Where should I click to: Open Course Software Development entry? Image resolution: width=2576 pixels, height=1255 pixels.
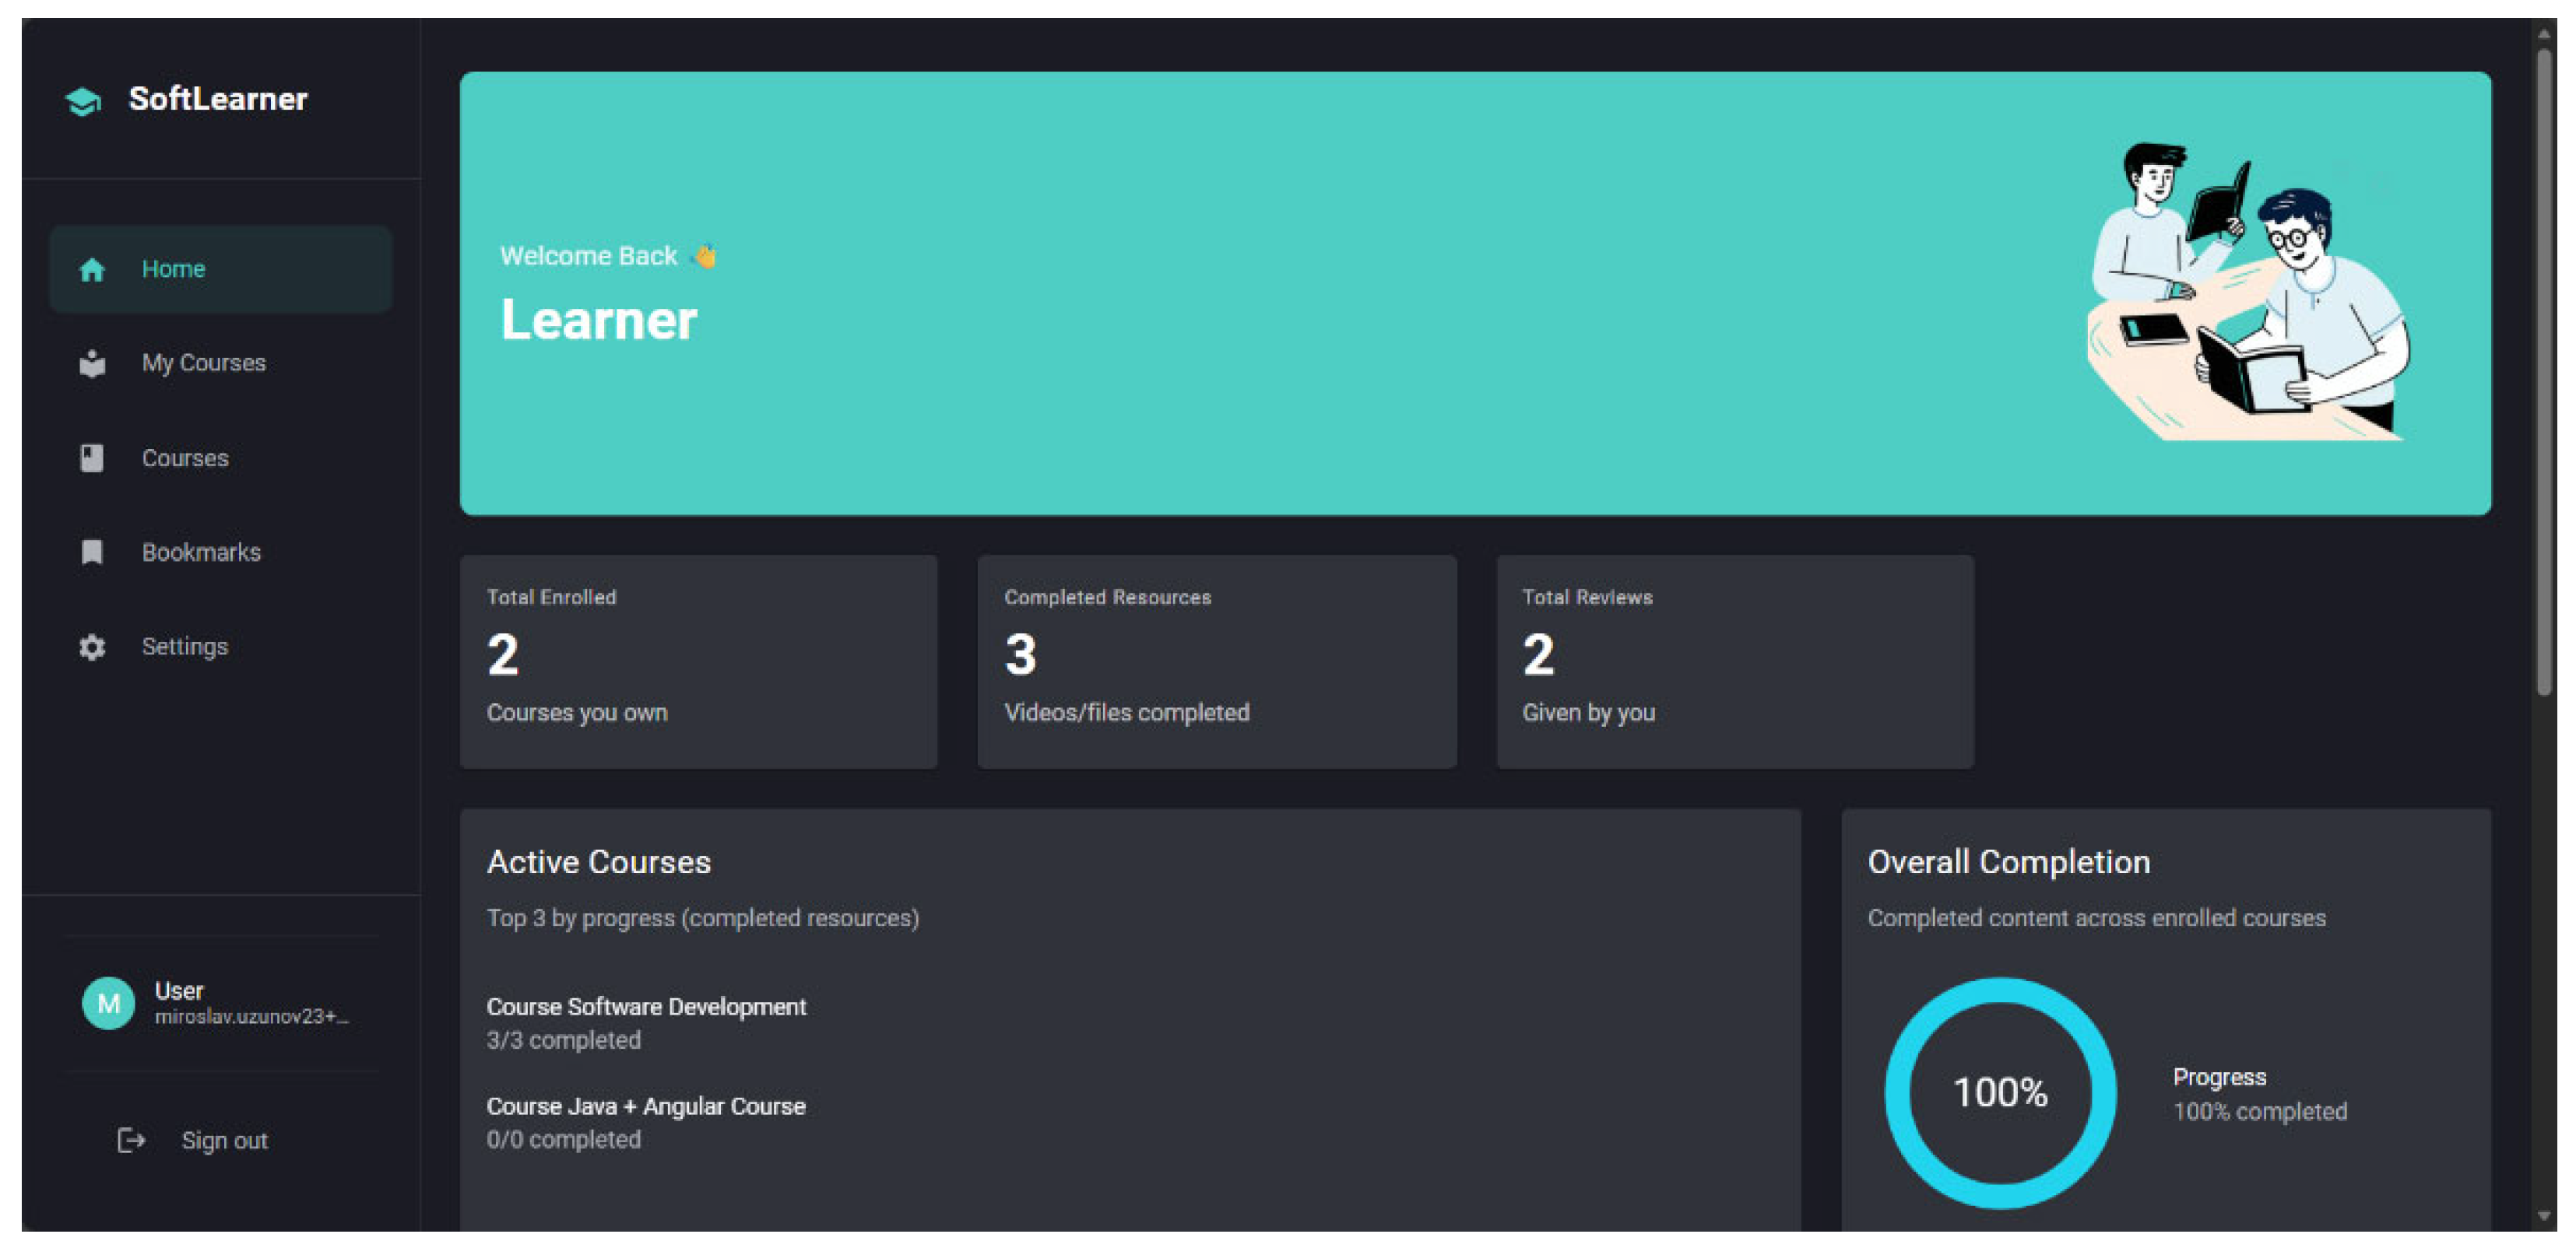(646, 1008)
